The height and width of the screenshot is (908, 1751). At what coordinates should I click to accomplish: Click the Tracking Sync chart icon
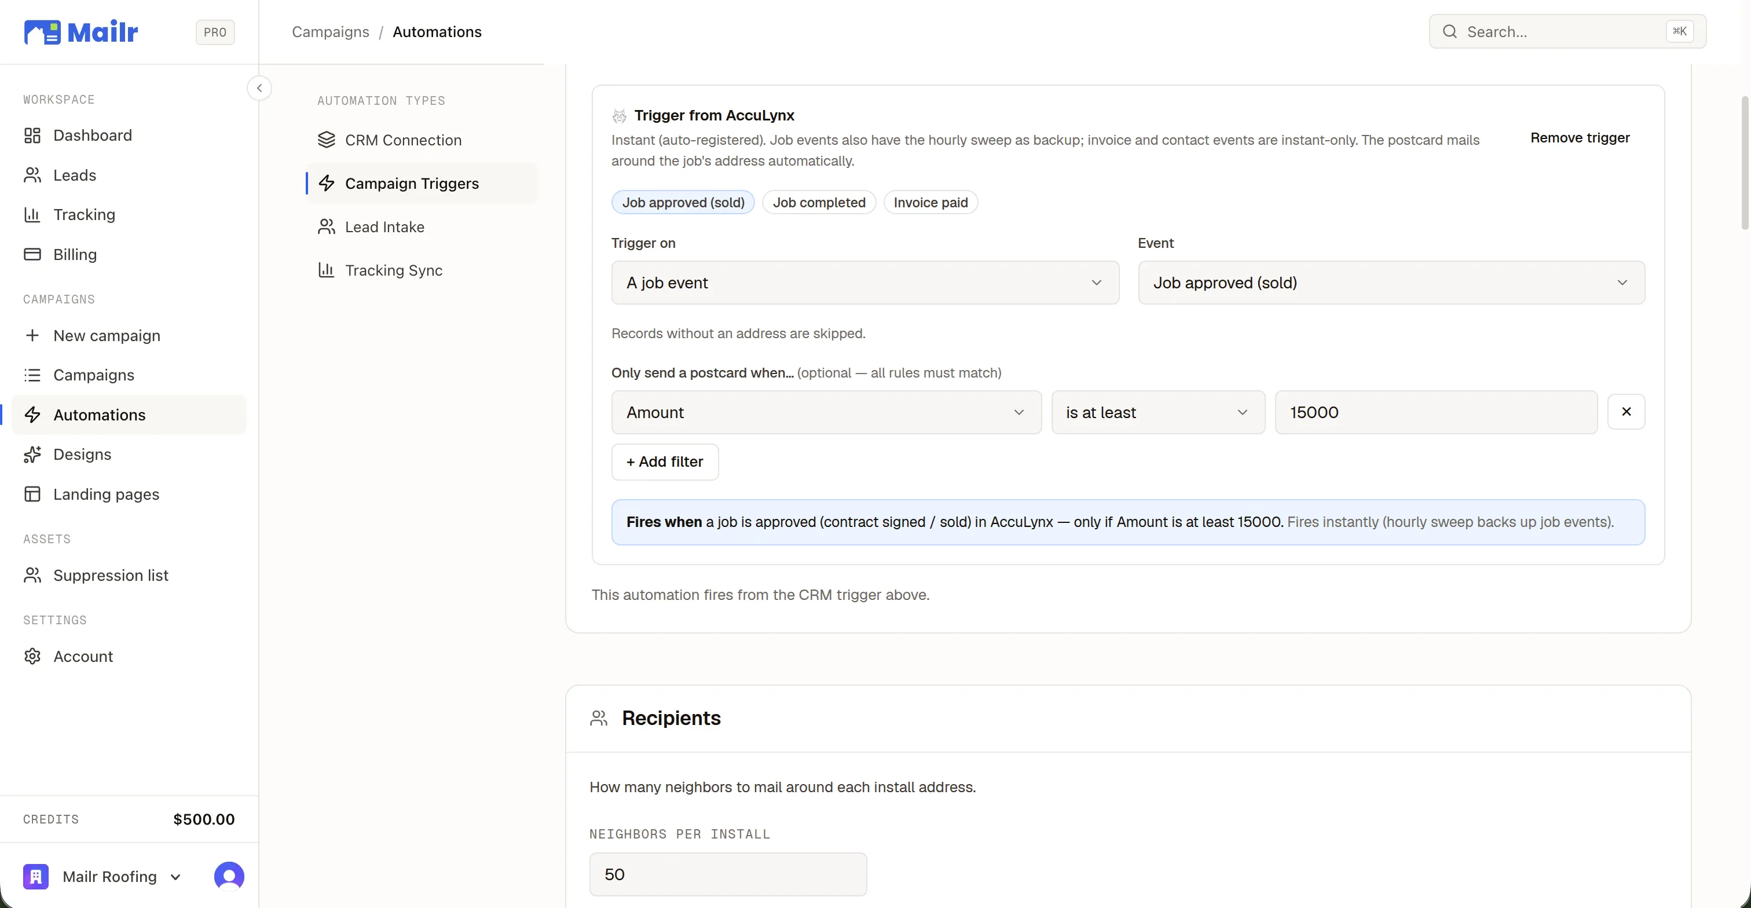click(326, 270)
